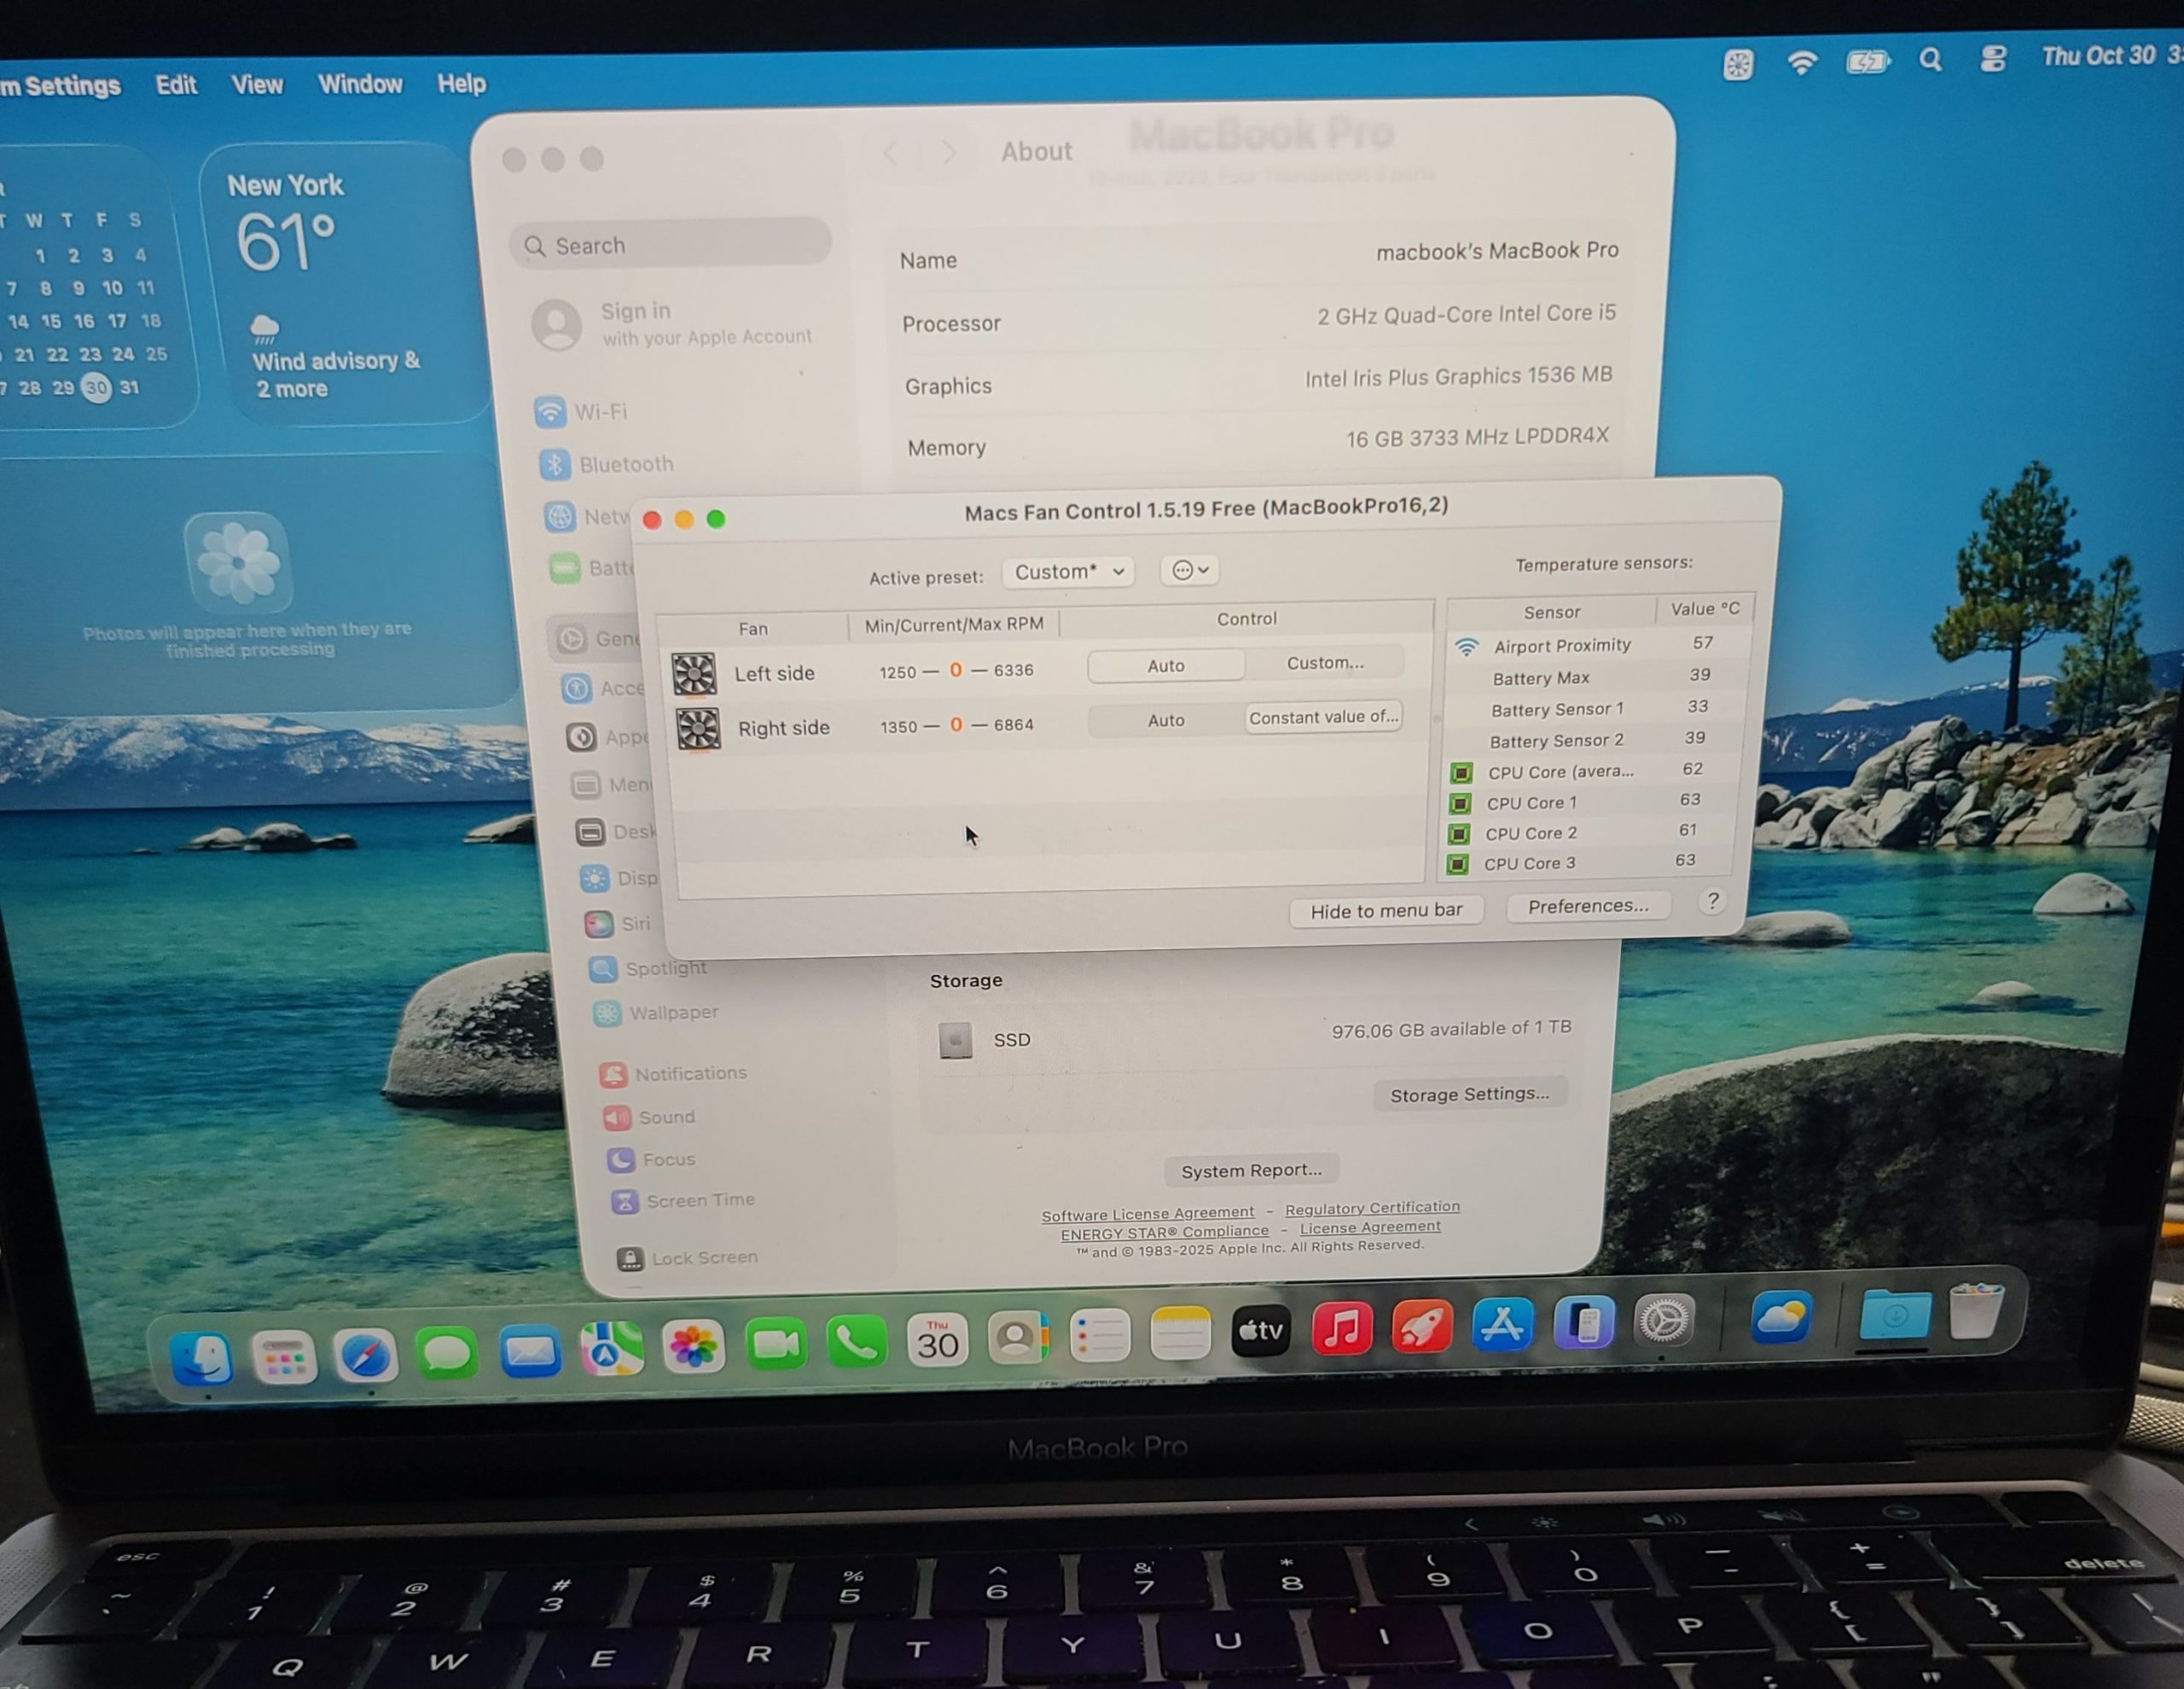The image size is (2184, 1689).
Task: Open the Software License Agreement link
Action: pyautogui.click(x=1147, y=1214)
